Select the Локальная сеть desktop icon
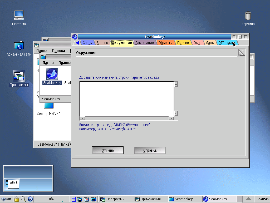The image size is (270, 203). tap(19, 46)
